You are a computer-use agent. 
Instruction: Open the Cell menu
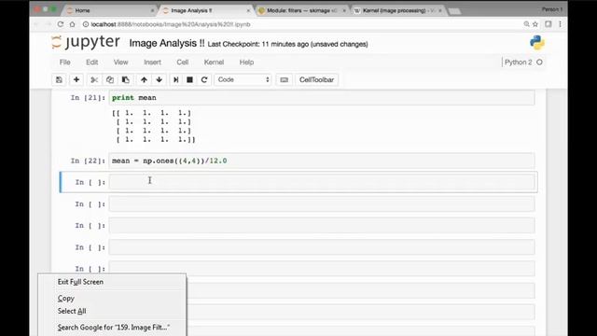[183, 63]
